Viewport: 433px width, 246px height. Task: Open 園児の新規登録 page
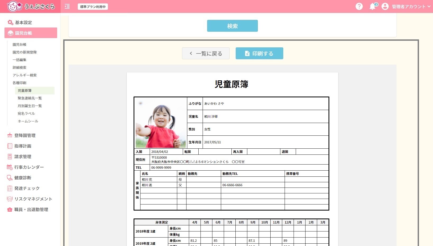pyautogui.click(x=25, y=52)
